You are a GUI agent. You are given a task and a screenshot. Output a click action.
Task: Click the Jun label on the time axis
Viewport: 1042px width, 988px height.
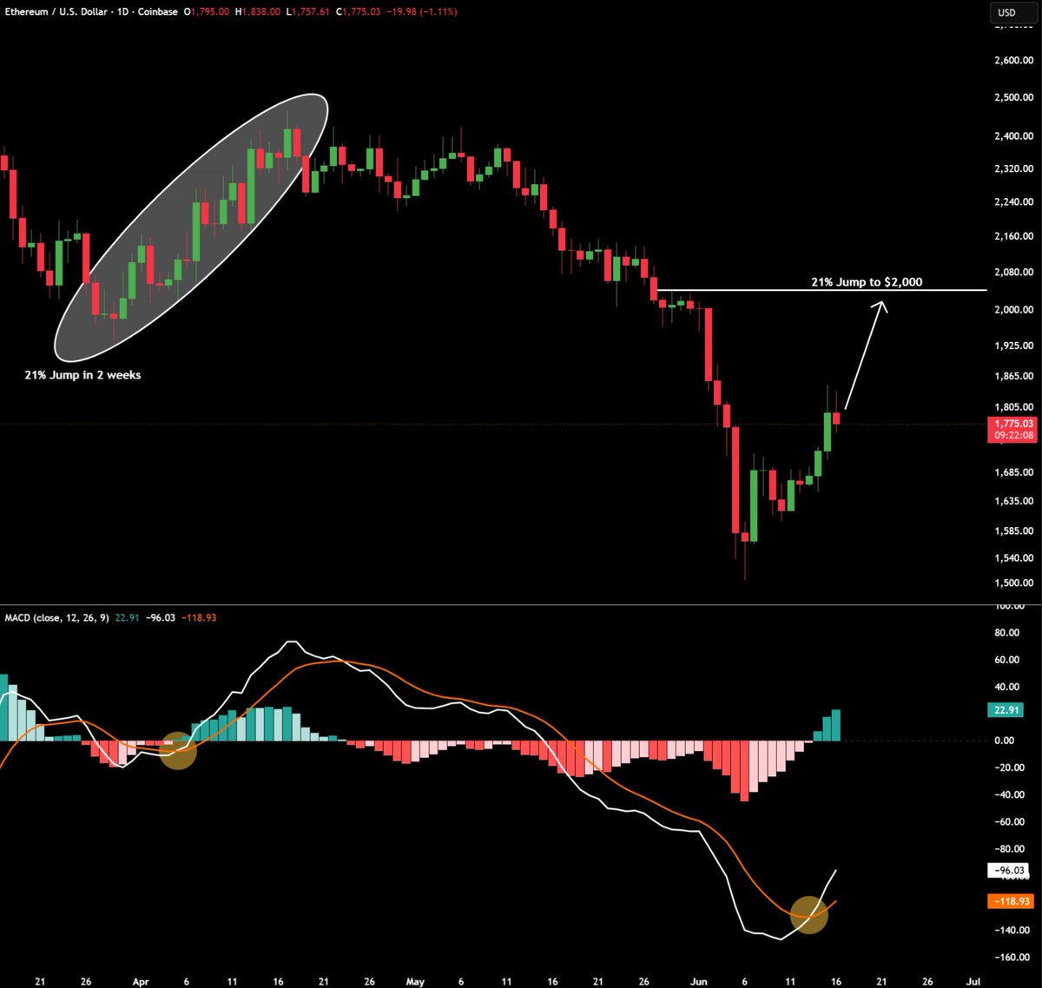700,982
